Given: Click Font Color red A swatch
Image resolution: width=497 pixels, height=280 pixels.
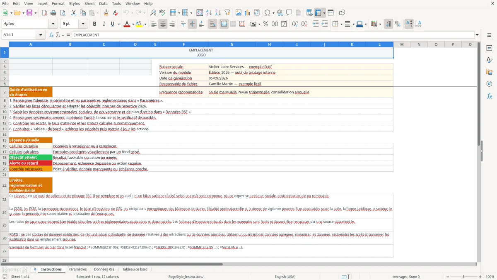Looking at the screenshot, I should click(x=127, y=24).
